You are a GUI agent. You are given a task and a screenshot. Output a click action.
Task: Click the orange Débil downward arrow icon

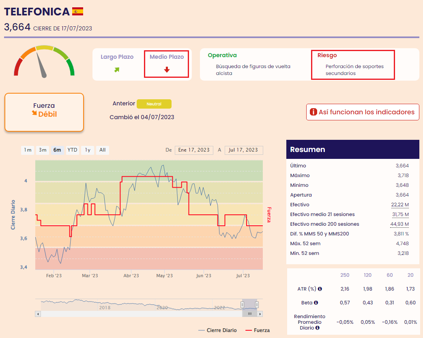click(x=34, y=113)
